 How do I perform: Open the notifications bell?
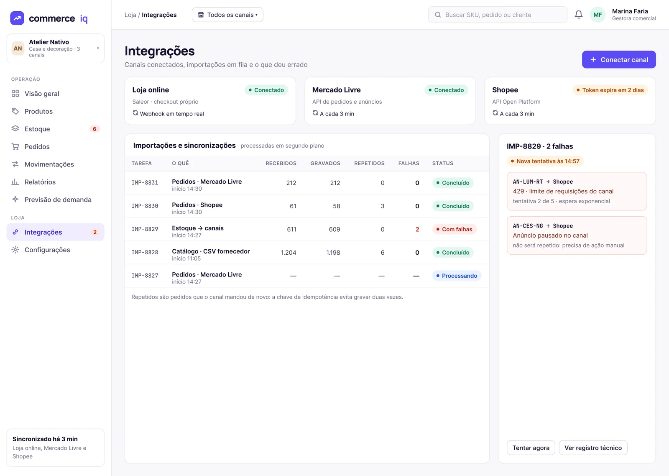coord(579,15)
